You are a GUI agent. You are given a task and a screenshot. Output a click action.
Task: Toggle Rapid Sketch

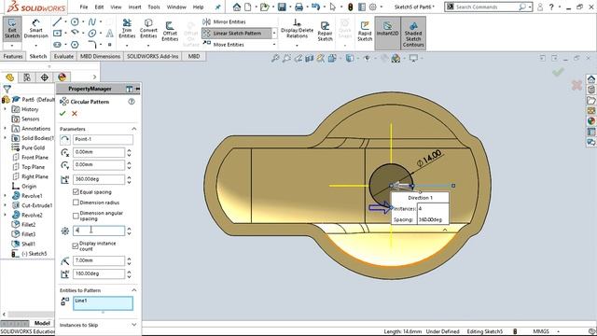pos(365,31)
